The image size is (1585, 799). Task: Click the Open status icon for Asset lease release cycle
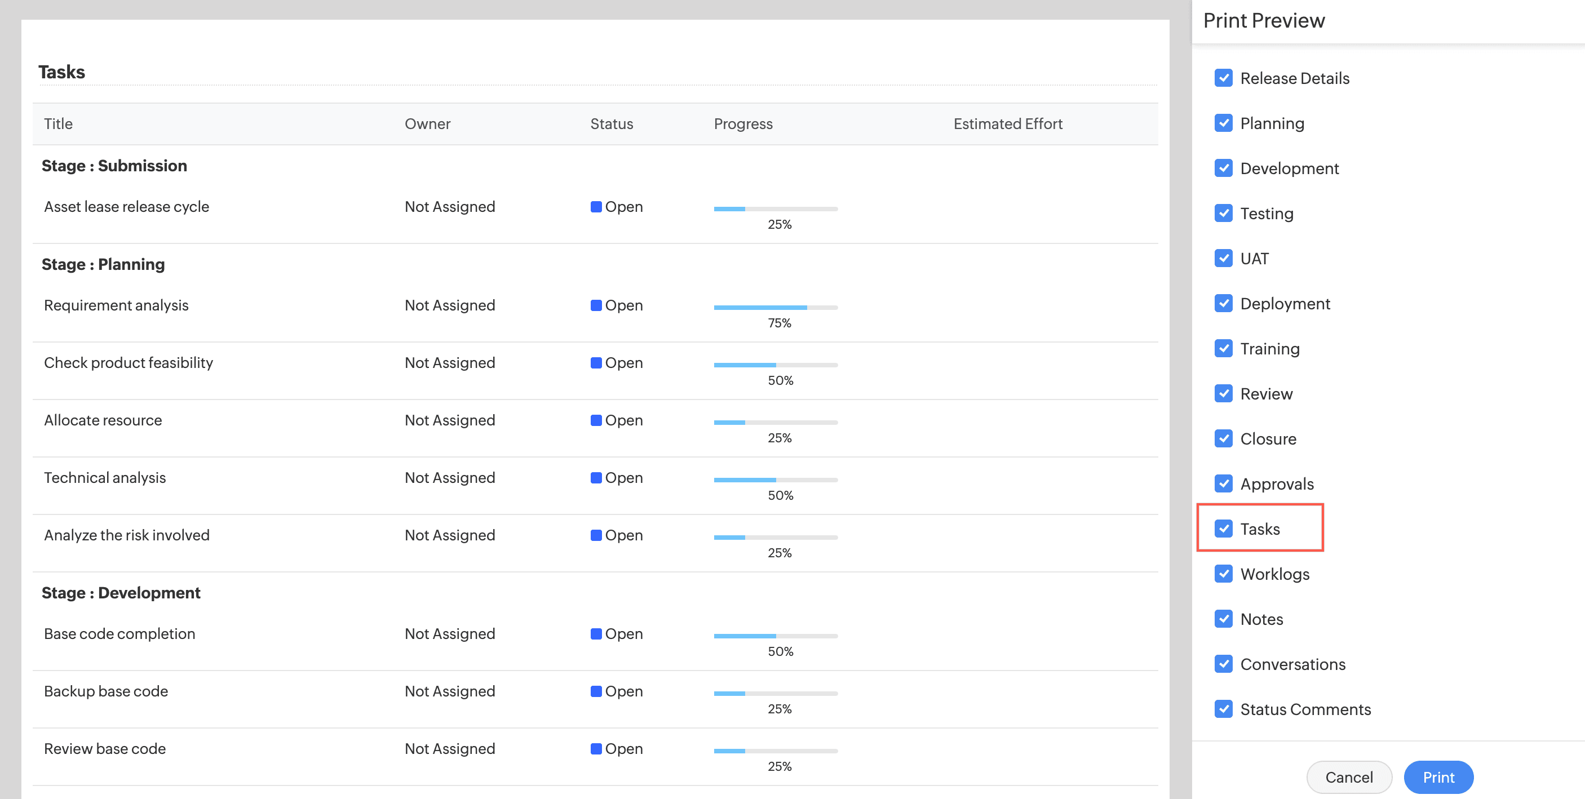(x=596, y=207)
